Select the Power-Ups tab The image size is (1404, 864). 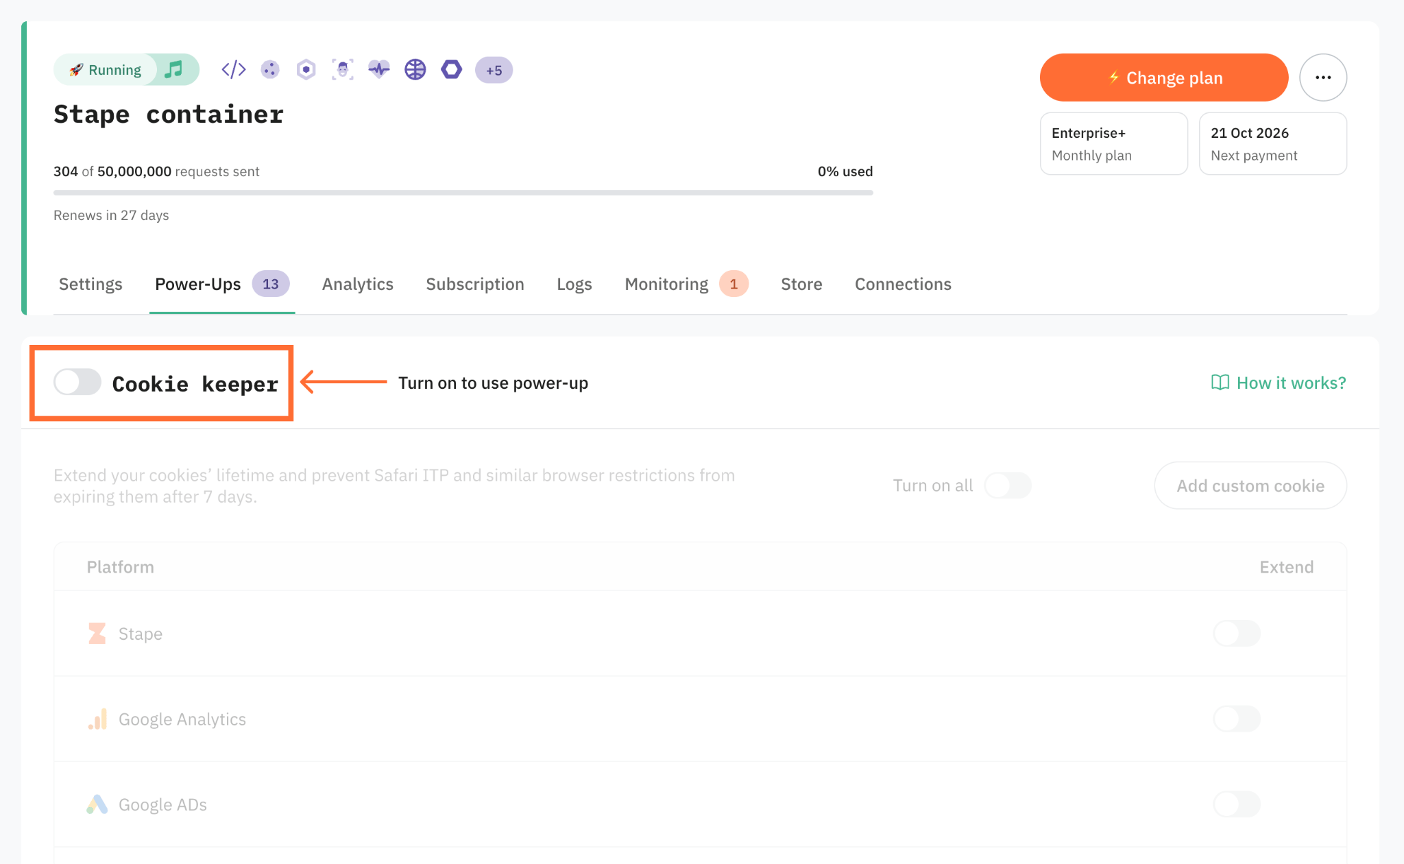(222, 284)
